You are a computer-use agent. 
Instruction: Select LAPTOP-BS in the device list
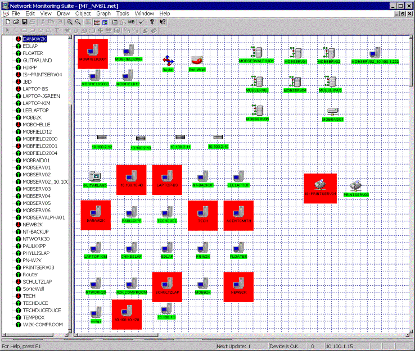pos(35,89)
